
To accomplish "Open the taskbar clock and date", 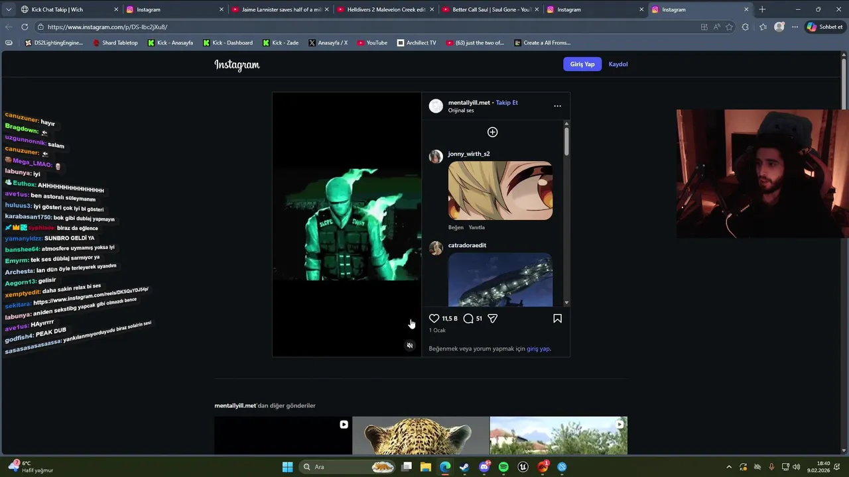I will tap(818, 467).
